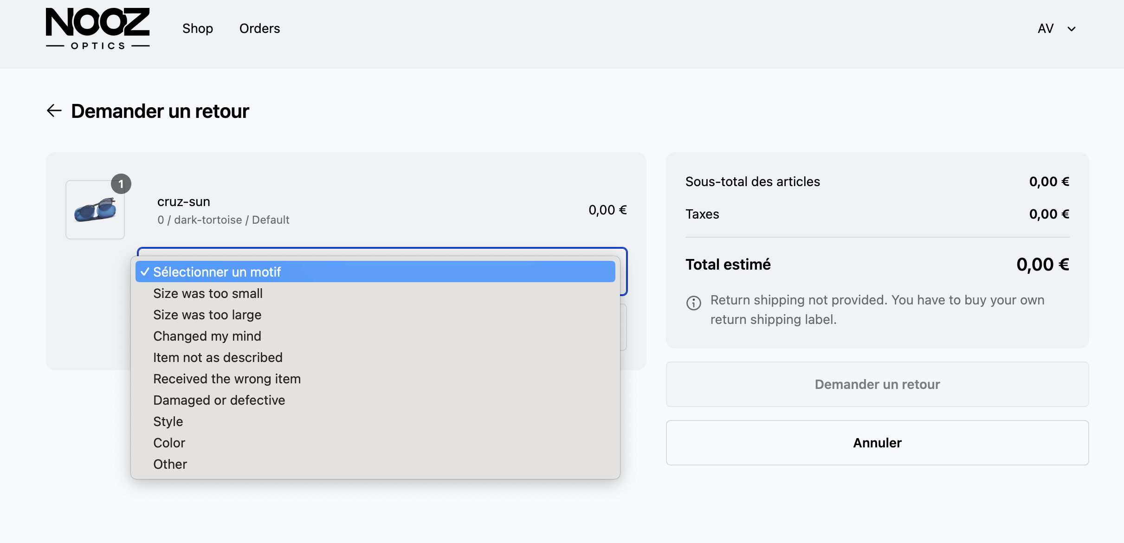Pick 'Other' from the reason list
This screenshot has width=1124, height=543.
(170, 464)
